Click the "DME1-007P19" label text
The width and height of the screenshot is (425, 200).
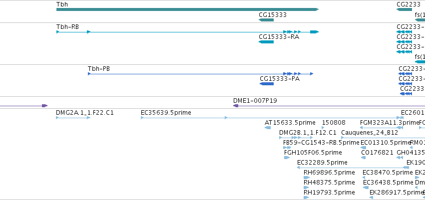(x=255, y=101)
